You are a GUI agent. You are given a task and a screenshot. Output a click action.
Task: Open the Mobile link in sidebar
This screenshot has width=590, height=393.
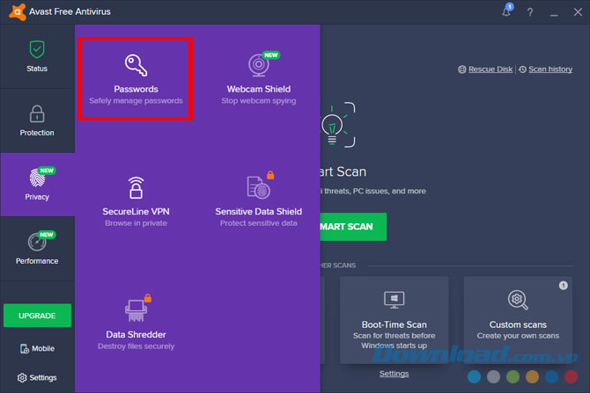click(x=37, y=349)
